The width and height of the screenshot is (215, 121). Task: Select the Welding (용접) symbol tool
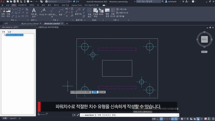point(61,12)
